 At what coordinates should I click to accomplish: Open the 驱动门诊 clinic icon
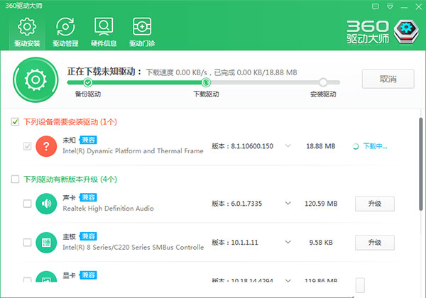(x=143, y=32)
